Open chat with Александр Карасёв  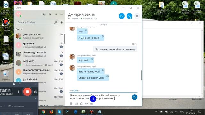click(39, 54)
